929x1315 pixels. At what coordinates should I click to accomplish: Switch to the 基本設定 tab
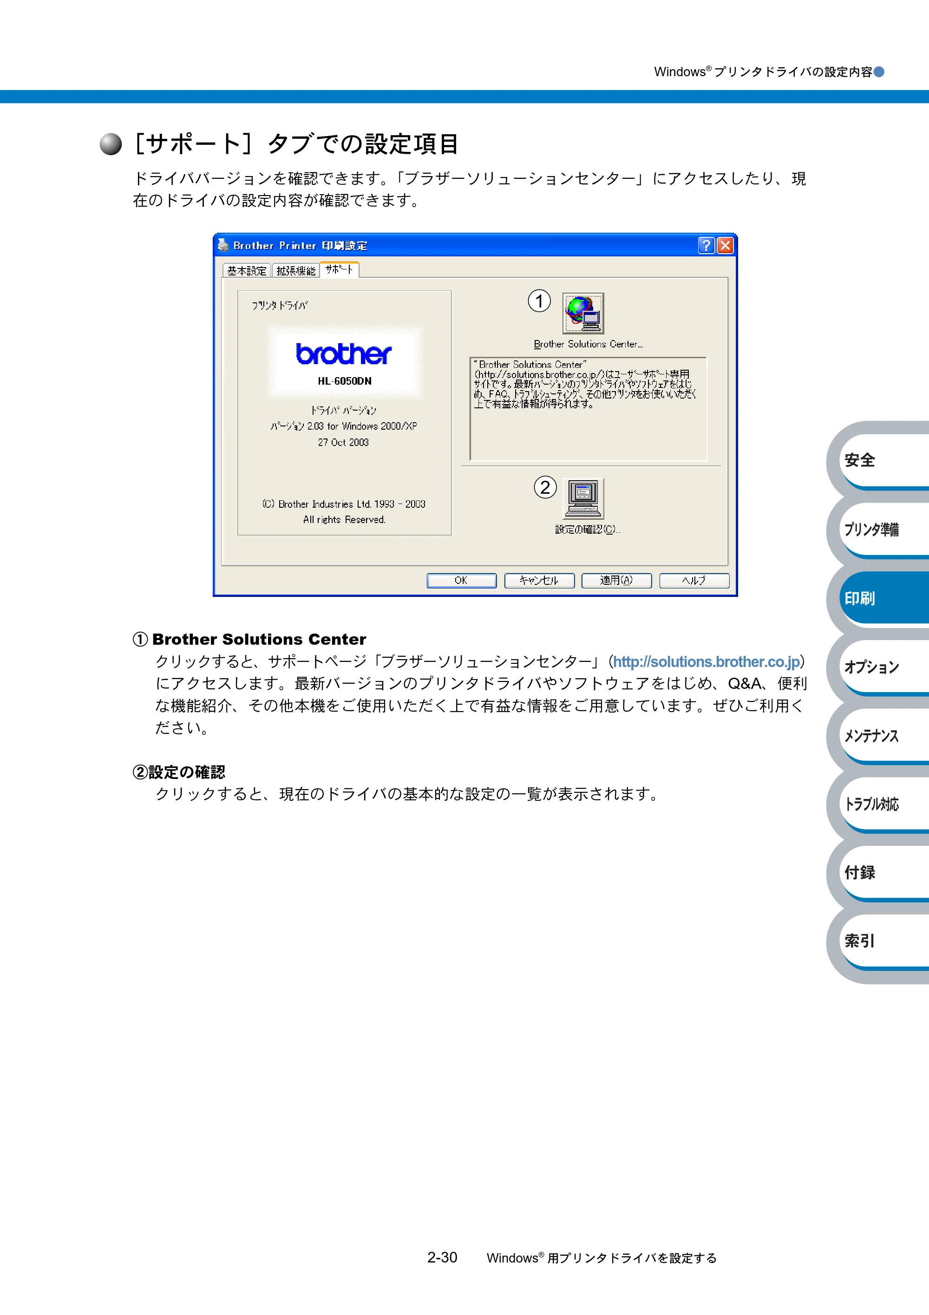[247, 270]
